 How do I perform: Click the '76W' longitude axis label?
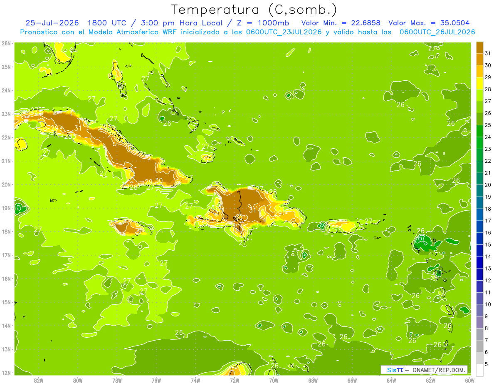tap(156, 380)
